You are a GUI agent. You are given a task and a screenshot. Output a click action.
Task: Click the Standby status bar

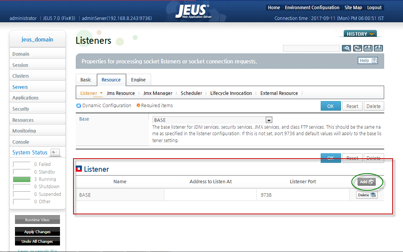22,172
